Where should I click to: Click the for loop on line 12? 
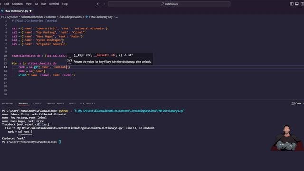(35, 63)
